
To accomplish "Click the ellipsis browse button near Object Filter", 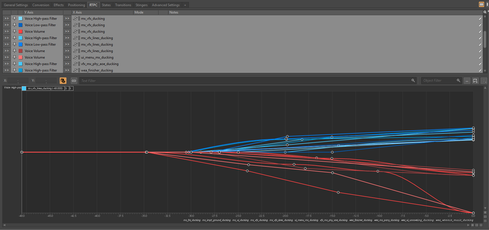I will (x=467, y=81).
